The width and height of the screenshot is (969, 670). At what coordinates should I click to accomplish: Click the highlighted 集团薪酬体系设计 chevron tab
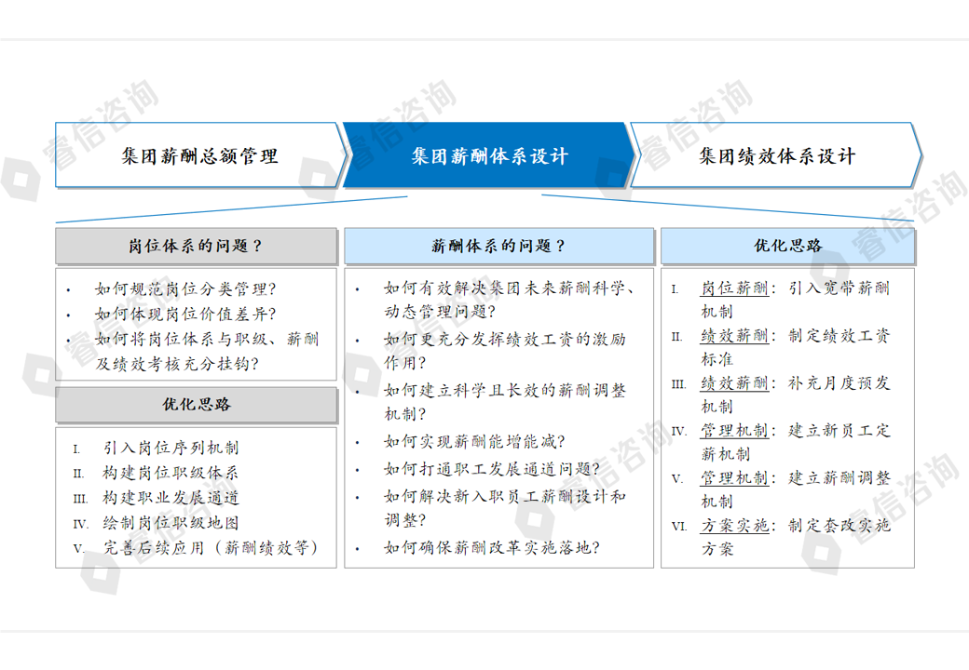tap(489, 155)
